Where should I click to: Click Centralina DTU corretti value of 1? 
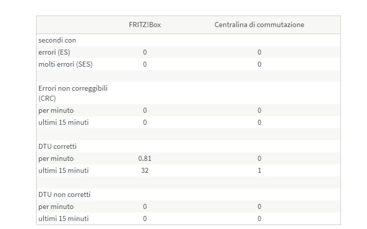pos(259,170)
